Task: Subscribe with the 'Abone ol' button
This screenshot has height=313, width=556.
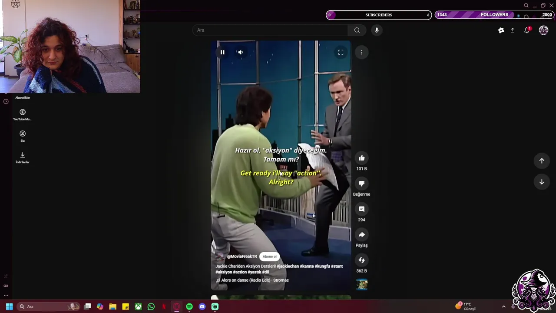Action: tap(269, 256)
